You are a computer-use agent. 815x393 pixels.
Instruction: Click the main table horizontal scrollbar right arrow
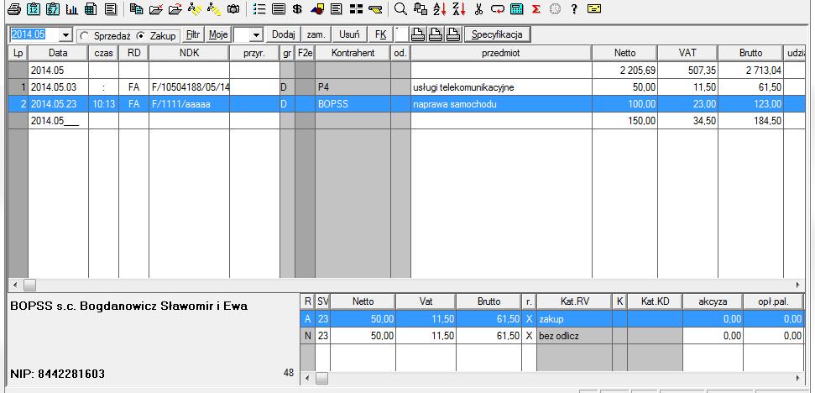coord(809,285)
